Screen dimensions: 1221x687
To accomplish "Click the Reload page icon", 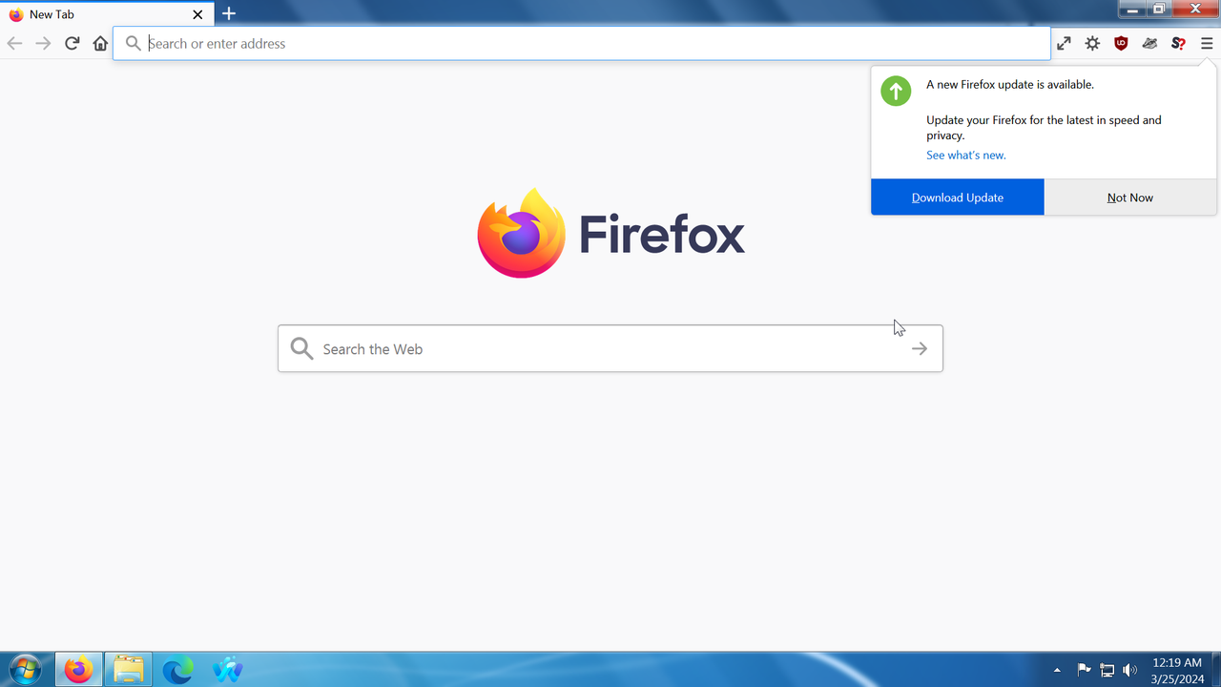I will point(72,43).
